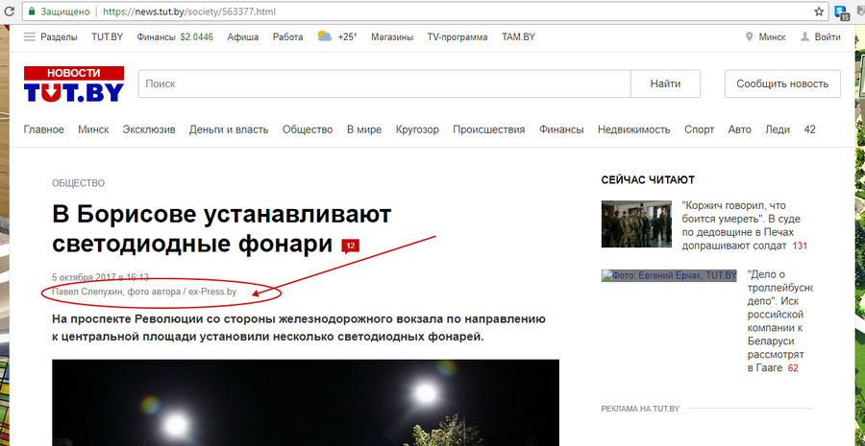Viewport: 865px width, 446px height.
Task: Click the Минск location pin
Action: click(x=750, y=36)
